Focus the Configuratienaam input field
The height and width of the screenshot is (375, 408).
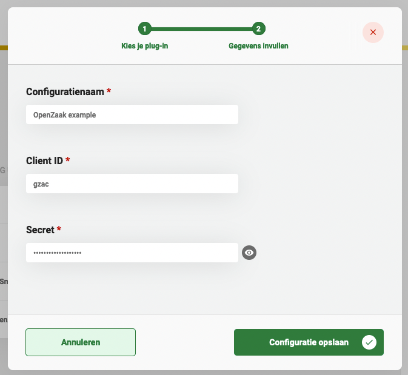point(132,114)
